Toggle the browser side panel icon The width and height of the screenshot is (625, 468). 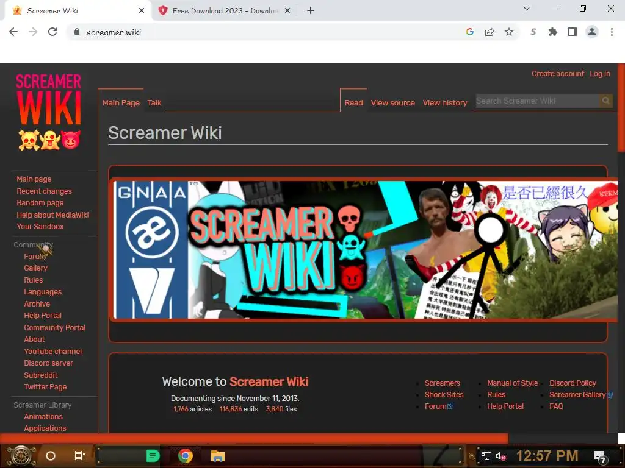point(573,32)
